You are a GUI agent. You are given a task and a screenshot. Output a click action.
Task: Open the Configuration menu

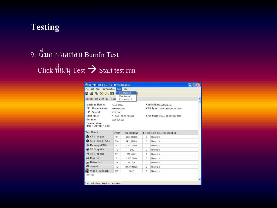[108, 89]
